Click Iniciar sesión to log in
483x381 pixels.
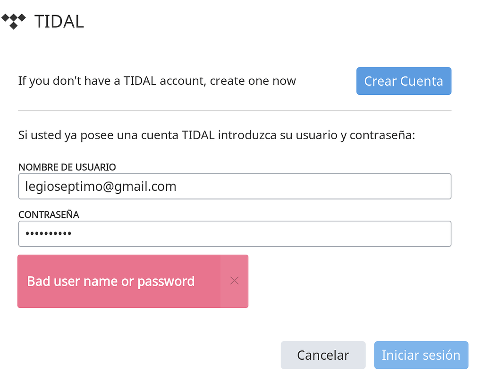click(x=421, y=355)
